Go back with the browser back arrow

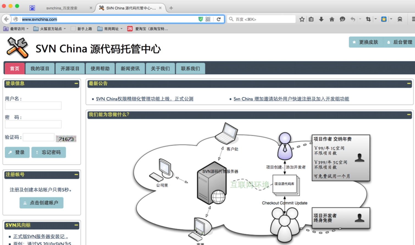click(x=6, y=19)
